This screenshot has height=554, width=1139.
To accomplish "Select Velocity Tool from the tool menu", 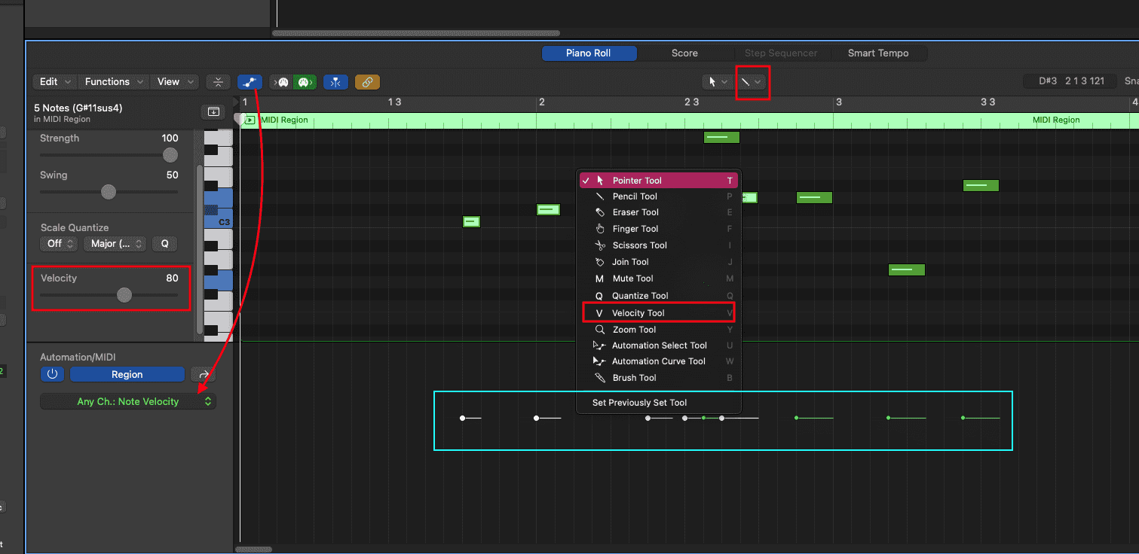I will [x=638, y=313].
